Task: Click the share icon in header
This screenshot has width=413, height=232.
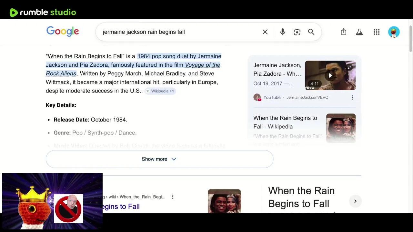Action: pos(343,32)
